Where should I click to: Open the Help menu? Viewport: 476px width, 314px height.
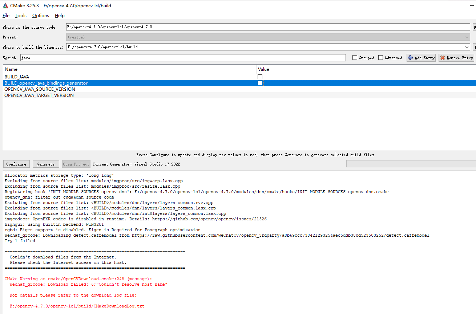(x=59, y=15)
